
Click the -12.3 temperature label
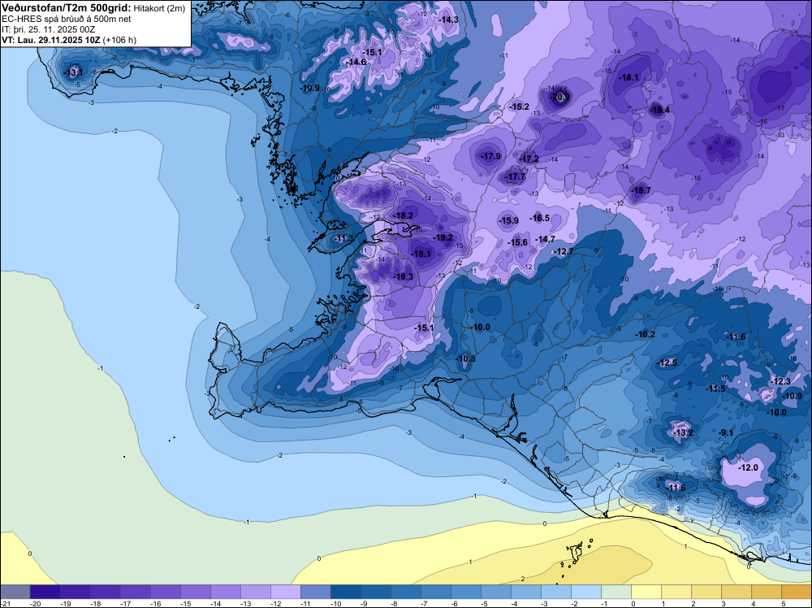point(781,381)
